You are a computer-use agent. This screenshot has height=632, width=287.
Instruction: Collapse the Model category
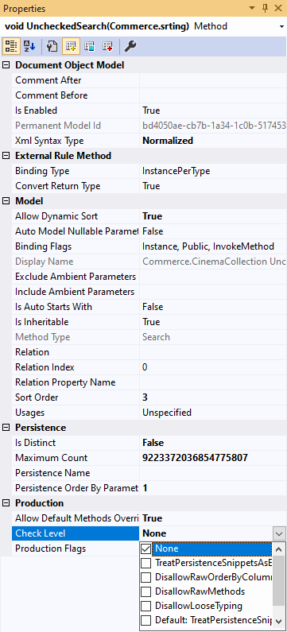point(6,201)
